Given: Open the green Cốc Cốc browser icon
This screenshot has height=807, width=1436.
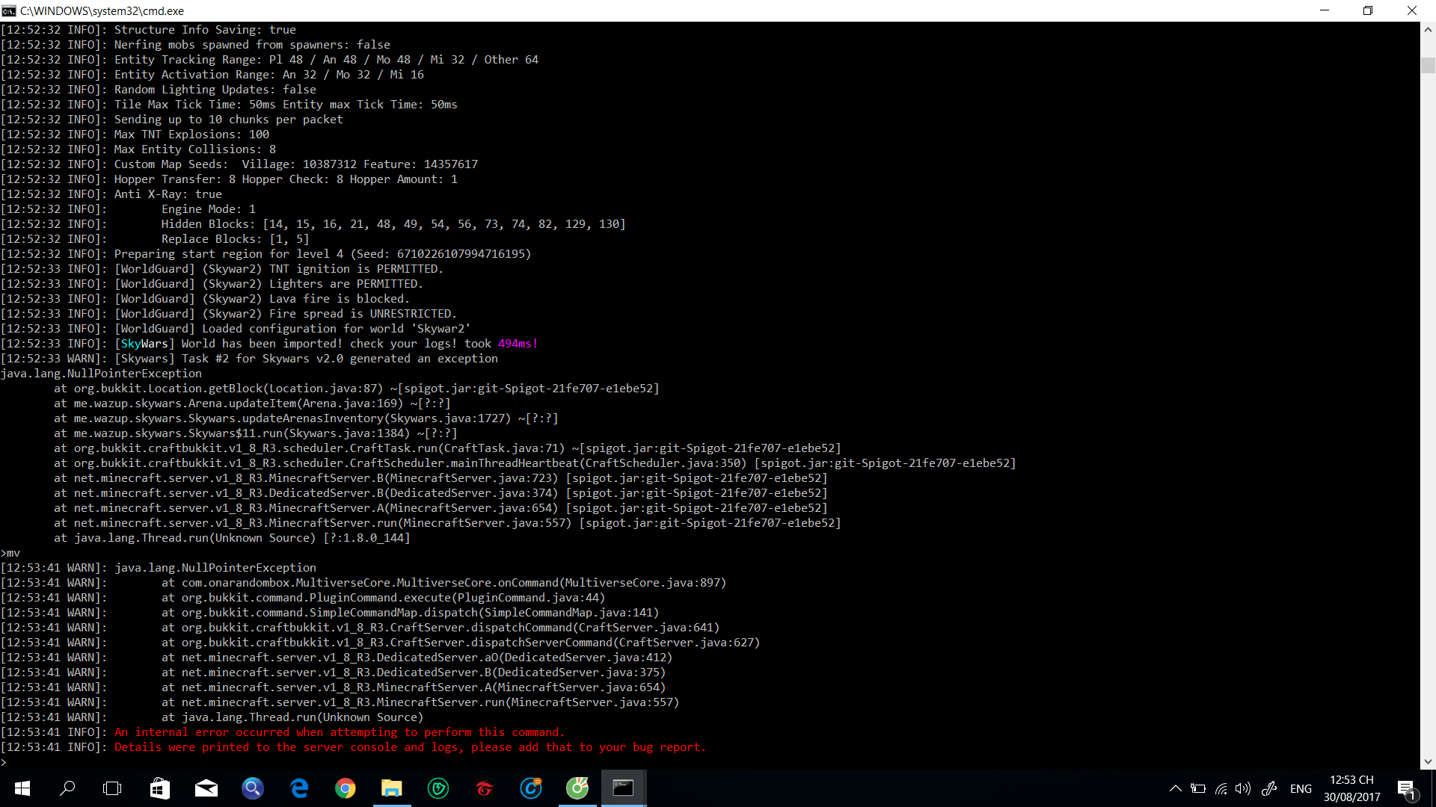Looking at the screenshot, I should [577, 788].
